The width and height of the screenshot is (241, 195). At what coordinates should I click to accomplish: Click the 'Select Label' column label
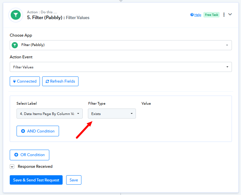27,103
